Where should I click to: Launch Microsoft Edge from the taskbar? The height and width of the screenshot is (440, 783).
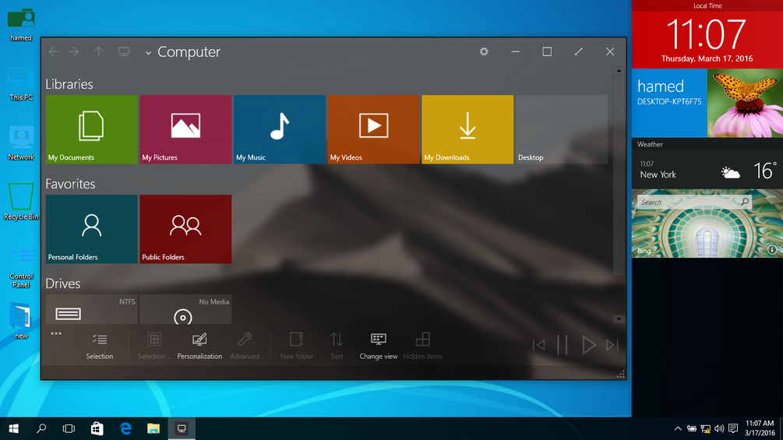(x=125, y=428)
